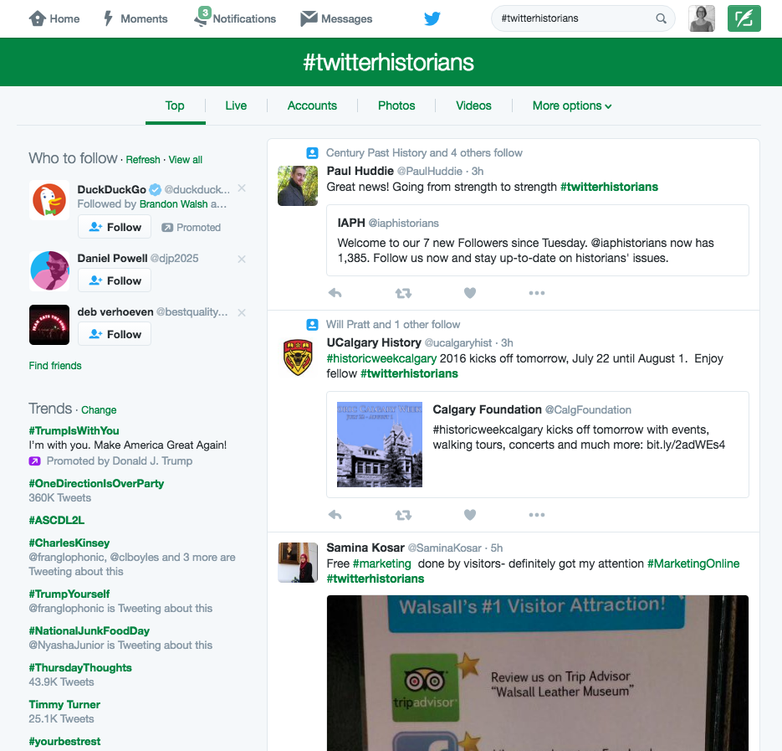Open the #CharlesKinsey trend

[x=69, y=543]
